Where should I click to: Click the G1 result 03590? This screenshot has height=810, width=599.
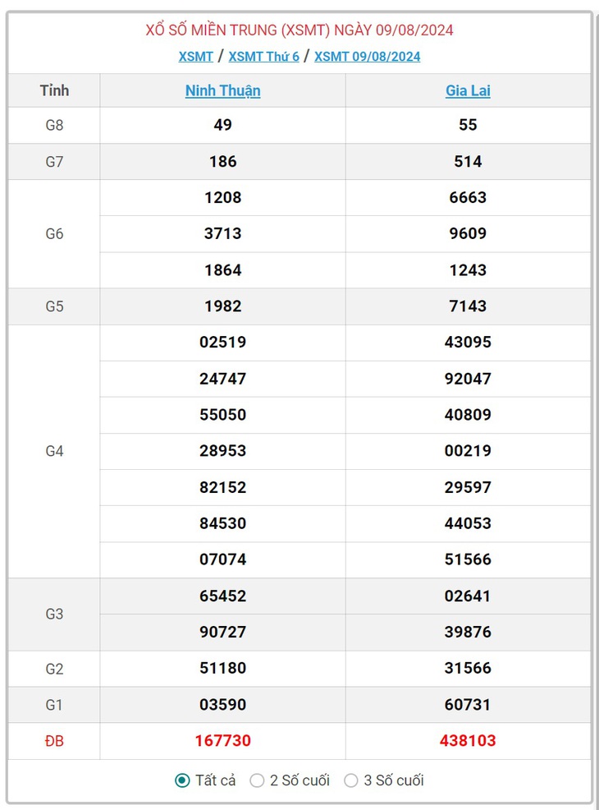point(223,704)
